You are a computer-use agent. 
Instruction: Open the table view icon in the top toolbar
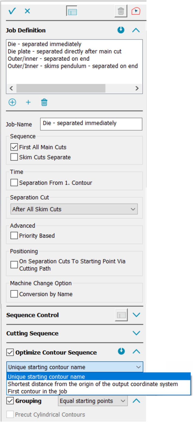point(72,11)
